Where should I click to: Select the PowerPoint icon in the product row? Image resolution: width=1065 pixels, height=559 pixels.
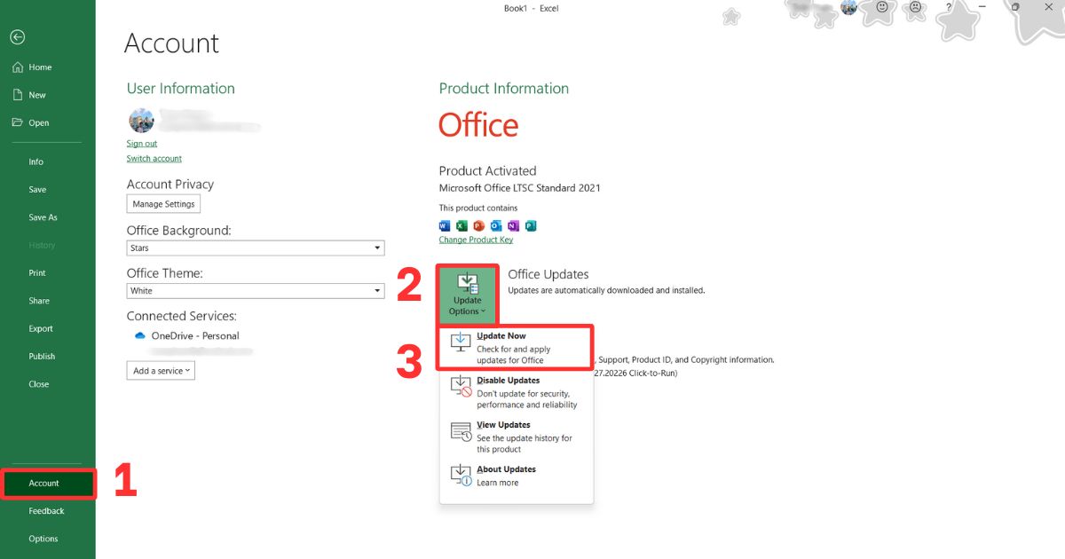[x=478, y=226]
